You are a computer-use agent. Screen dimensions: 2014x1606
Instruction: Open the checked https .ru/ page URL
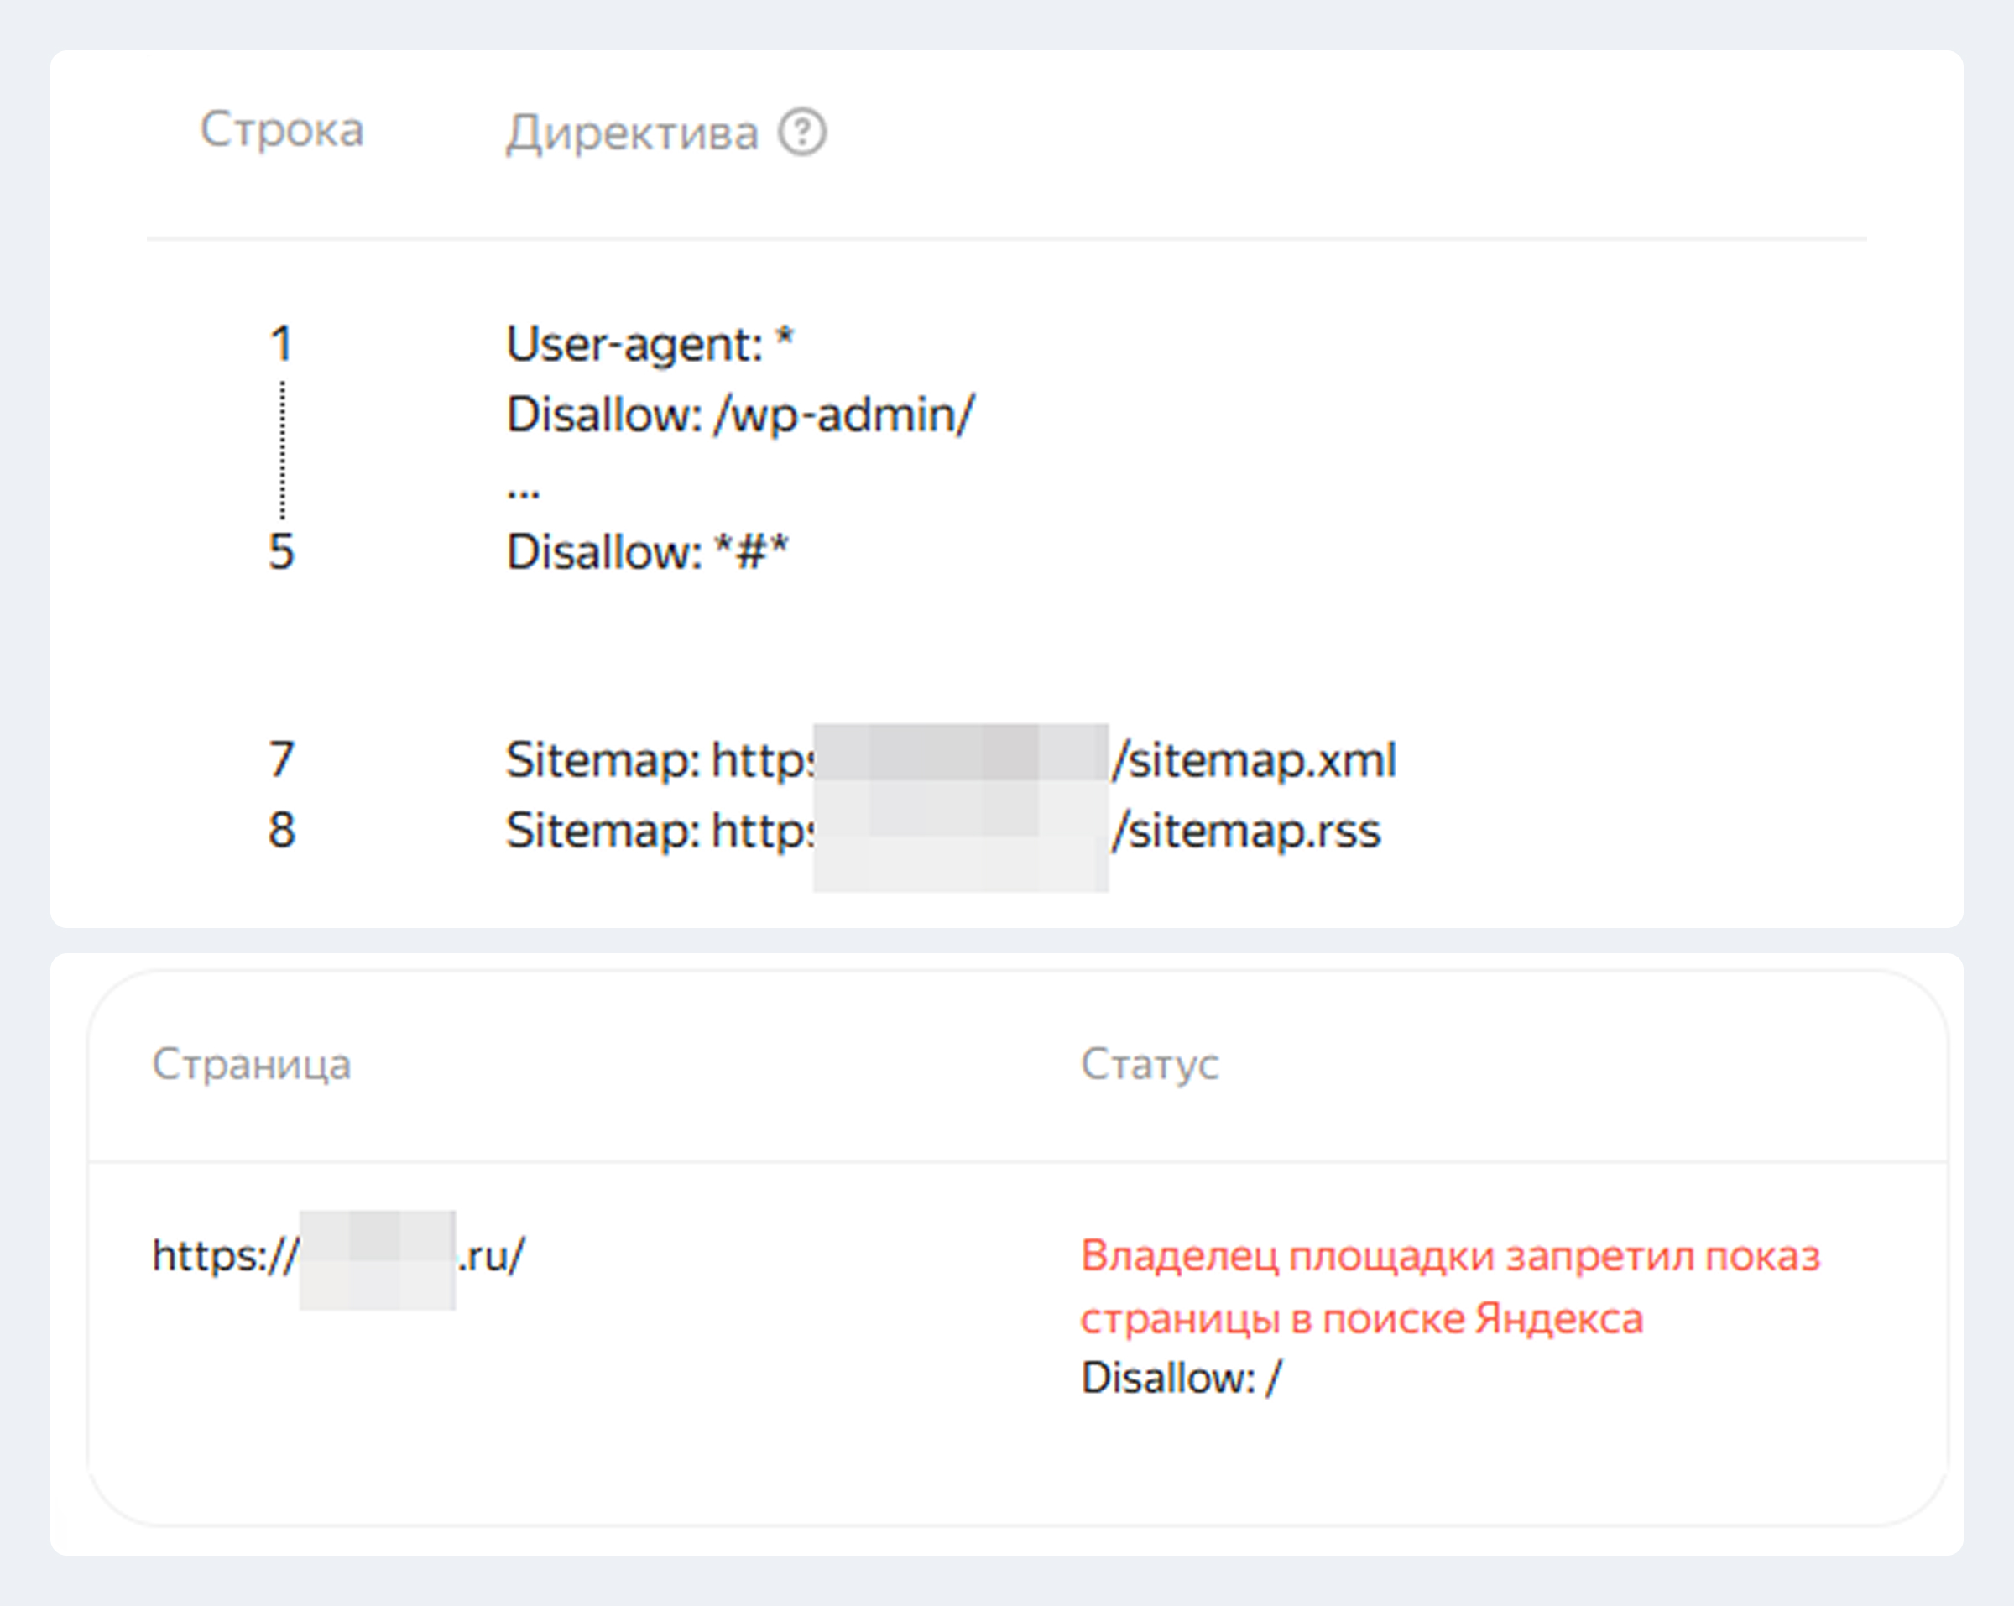tap(338, 1255)
